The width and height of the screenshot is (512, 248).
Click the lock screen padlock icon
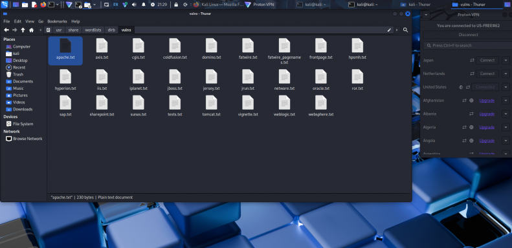tap(176, 5)
